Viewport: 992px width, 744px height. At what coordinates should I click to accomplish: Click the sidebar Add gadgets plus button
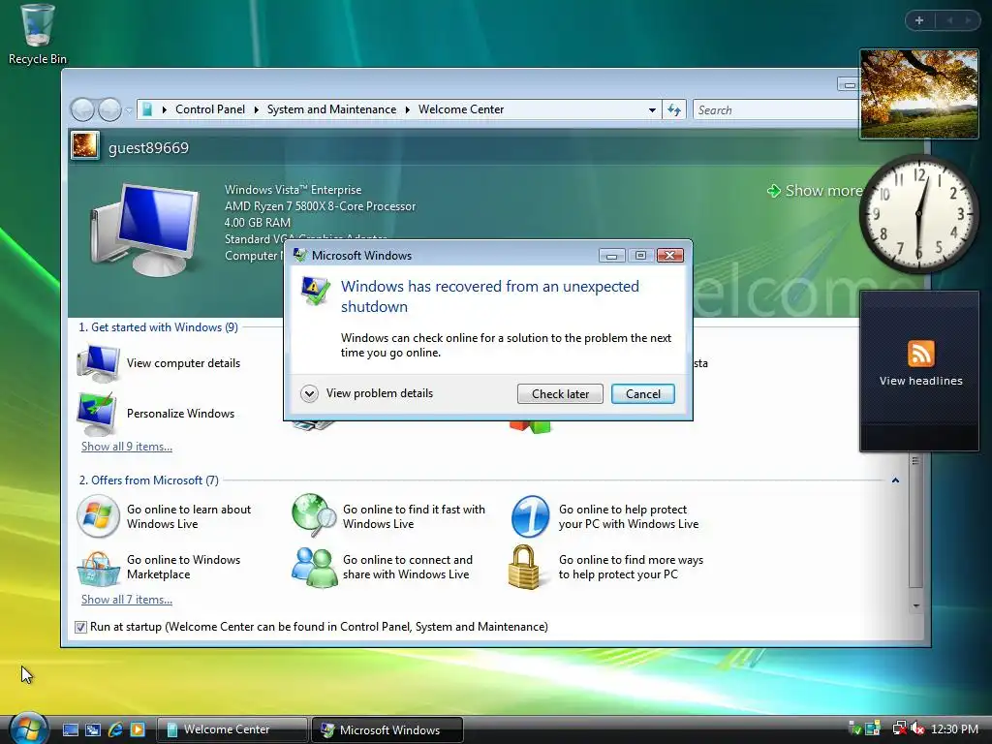(x=919, y=20)
